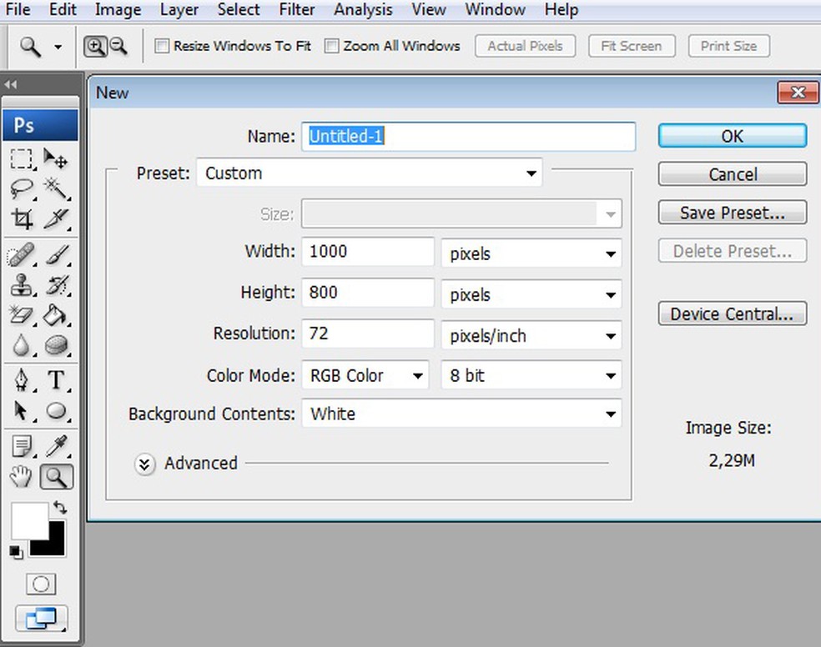Select the Rectangular Marquee tool
This screenshot has height=647, width=821.
tap(22, 158)
